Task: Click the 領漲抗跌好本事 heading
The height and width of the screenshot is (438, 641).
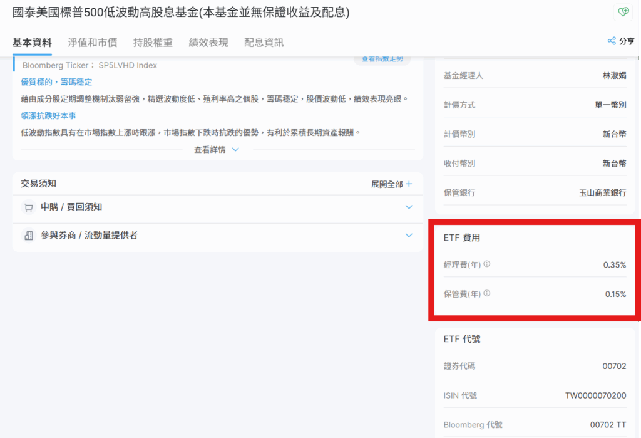Action: (x=48, y=116)
